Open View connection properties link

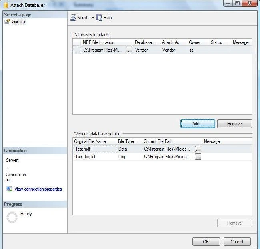click(38, 189)
